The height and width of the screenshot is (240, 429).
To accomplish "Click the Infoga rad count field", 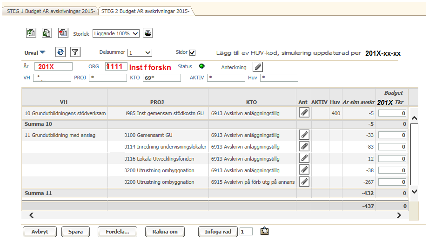I will [x=246, y=232].
